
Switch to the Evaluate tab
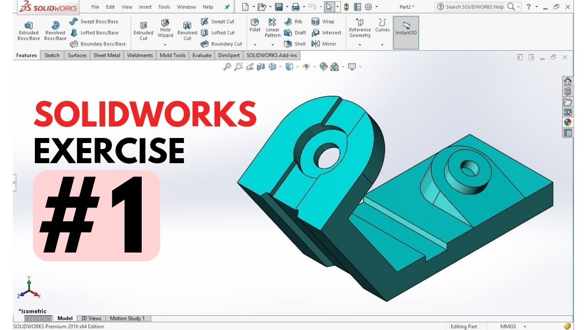pyautogui.click(x=202, y=55)
